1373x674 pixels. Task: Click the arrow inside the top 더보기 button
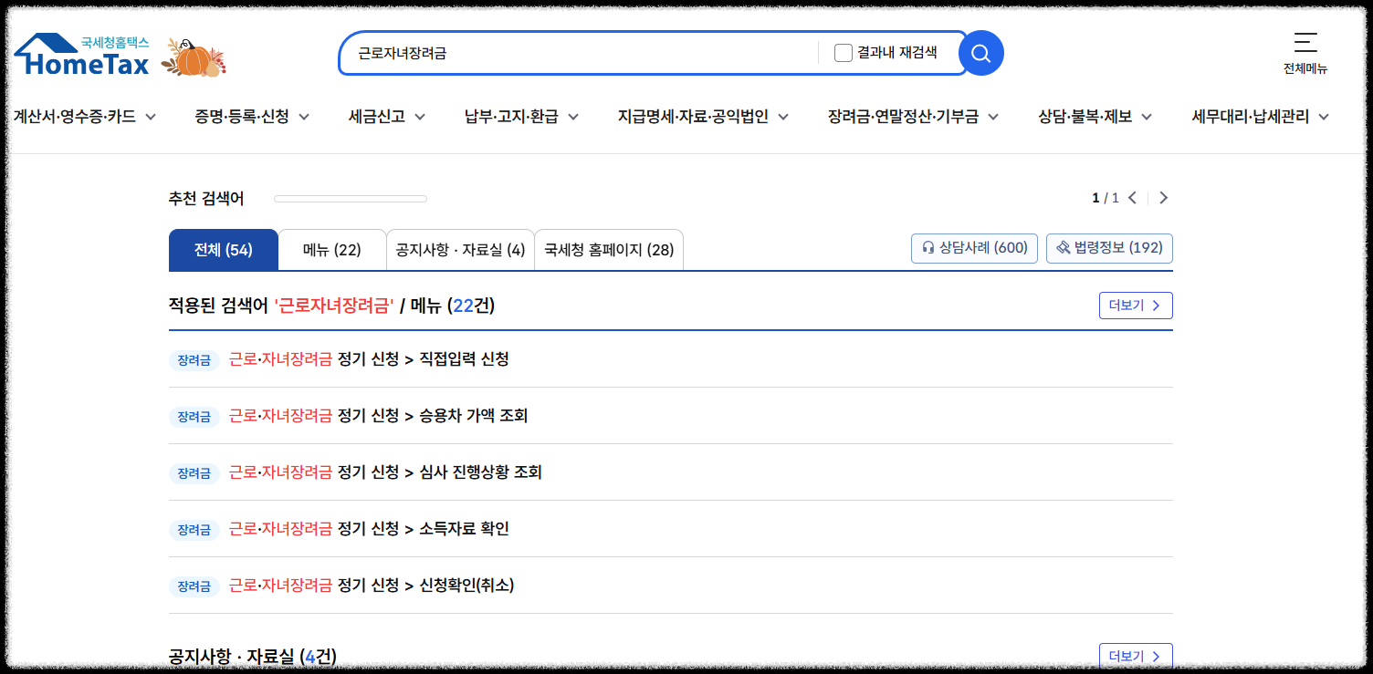coord(1158,306)
